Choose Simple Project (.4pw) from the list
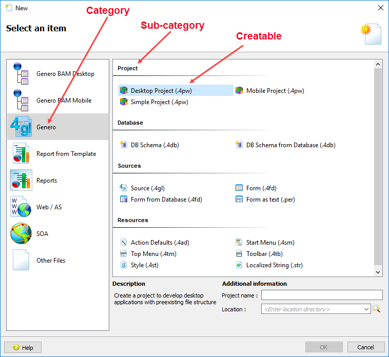The height and width of the screenshot is (357, 389). coord(159,102)
